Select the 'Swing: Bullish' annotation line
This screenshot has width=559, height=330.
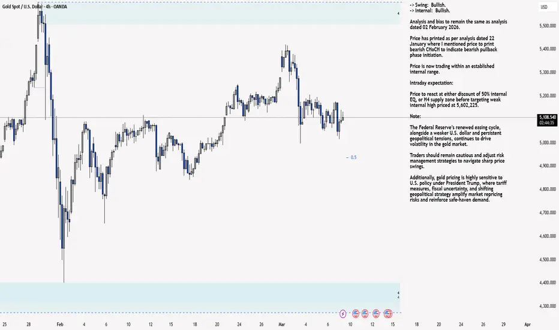pyautogui.click(x=428, y=5)
